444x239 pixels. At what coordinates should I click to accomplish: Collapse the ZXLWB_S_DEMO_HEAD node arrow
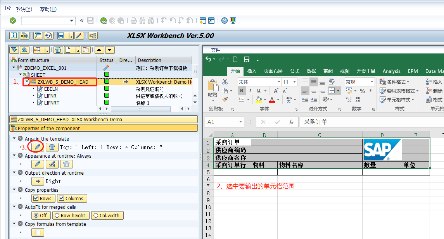pos(27,81)
